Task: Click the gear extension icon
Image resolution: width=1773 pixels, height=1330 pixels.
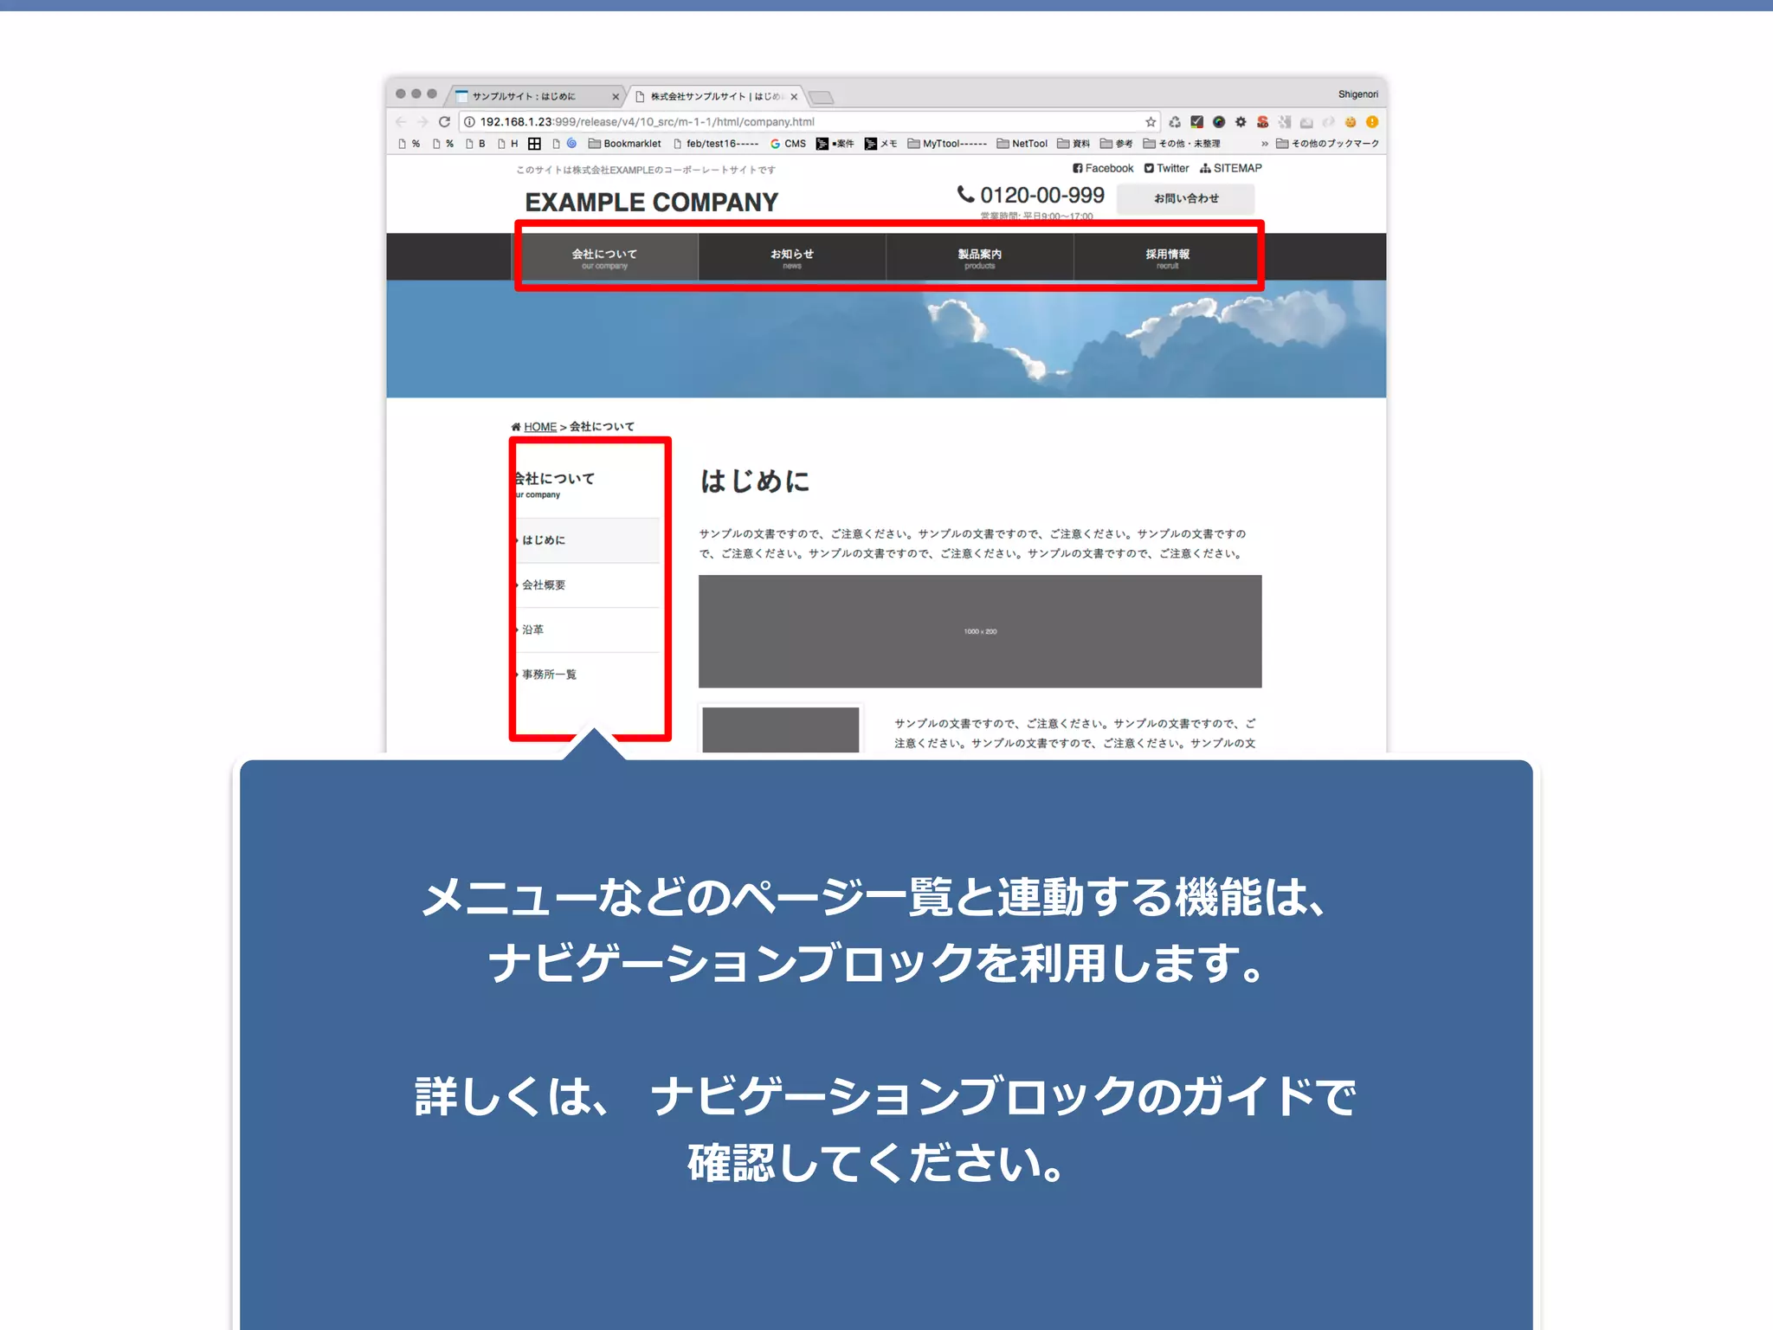Action: 1241,122
